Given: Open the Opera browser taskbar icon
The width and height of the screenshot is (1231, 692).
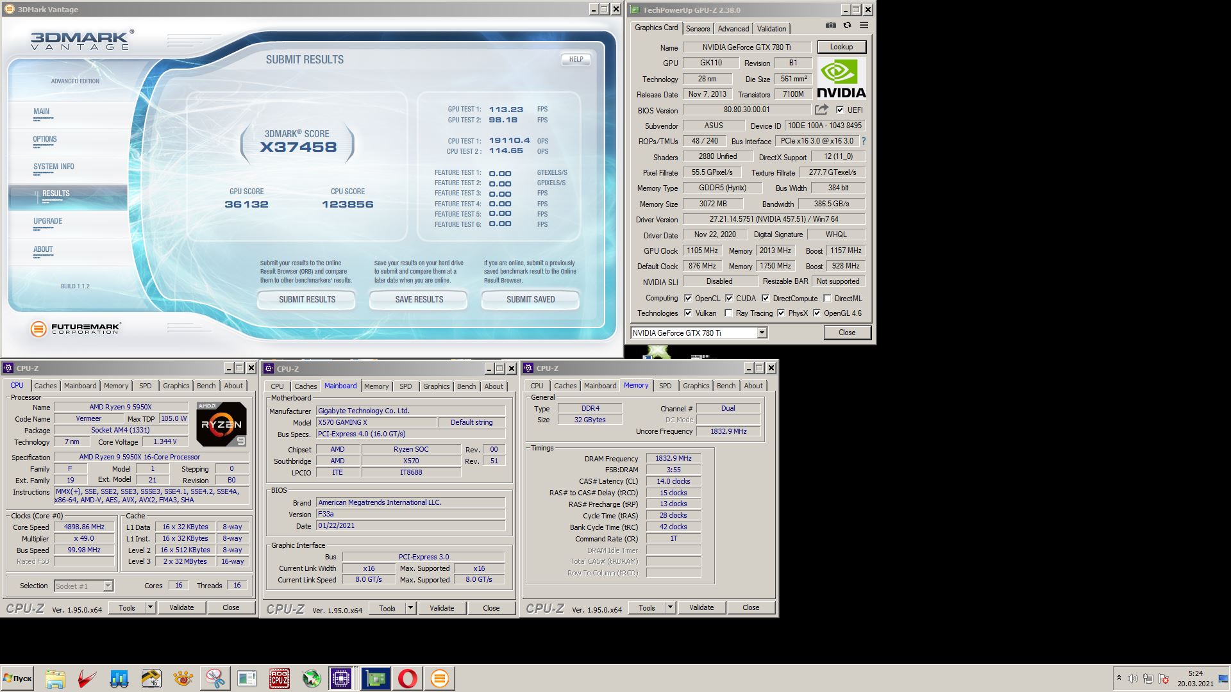Looking at the screenshot, I should pos(408,679).
